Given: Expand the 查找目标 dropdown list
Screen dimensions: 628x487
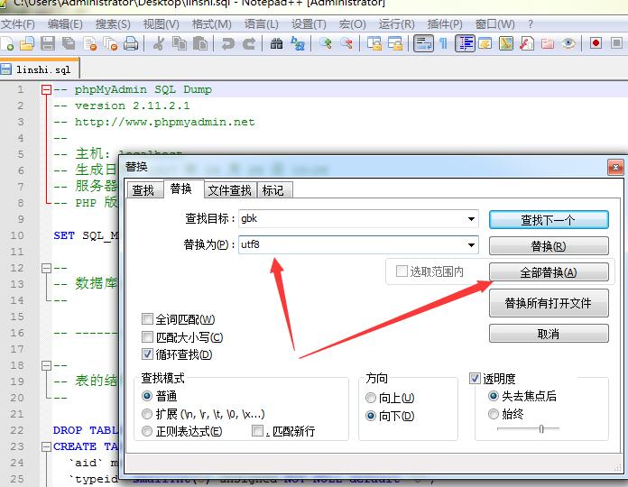Looking at the screenshot, I should (x=471, y=219).
